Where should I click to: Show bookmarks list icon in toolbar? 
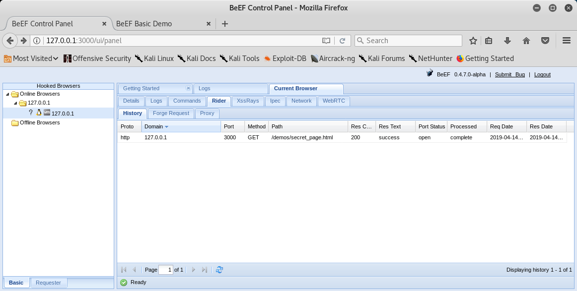pos(488,41)
